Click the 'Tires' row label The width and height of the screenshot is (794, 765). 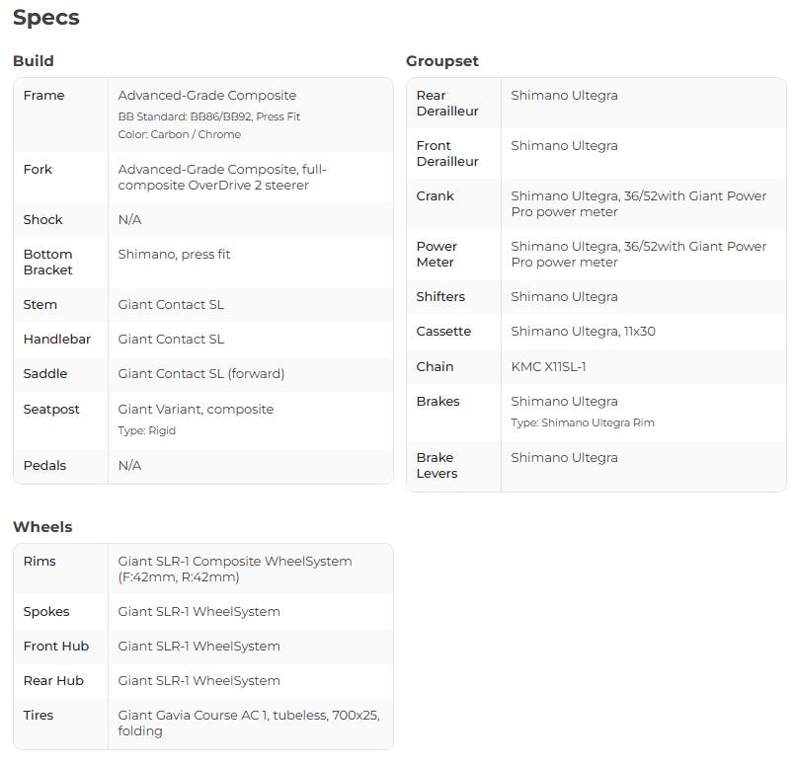tap(39, 716)
